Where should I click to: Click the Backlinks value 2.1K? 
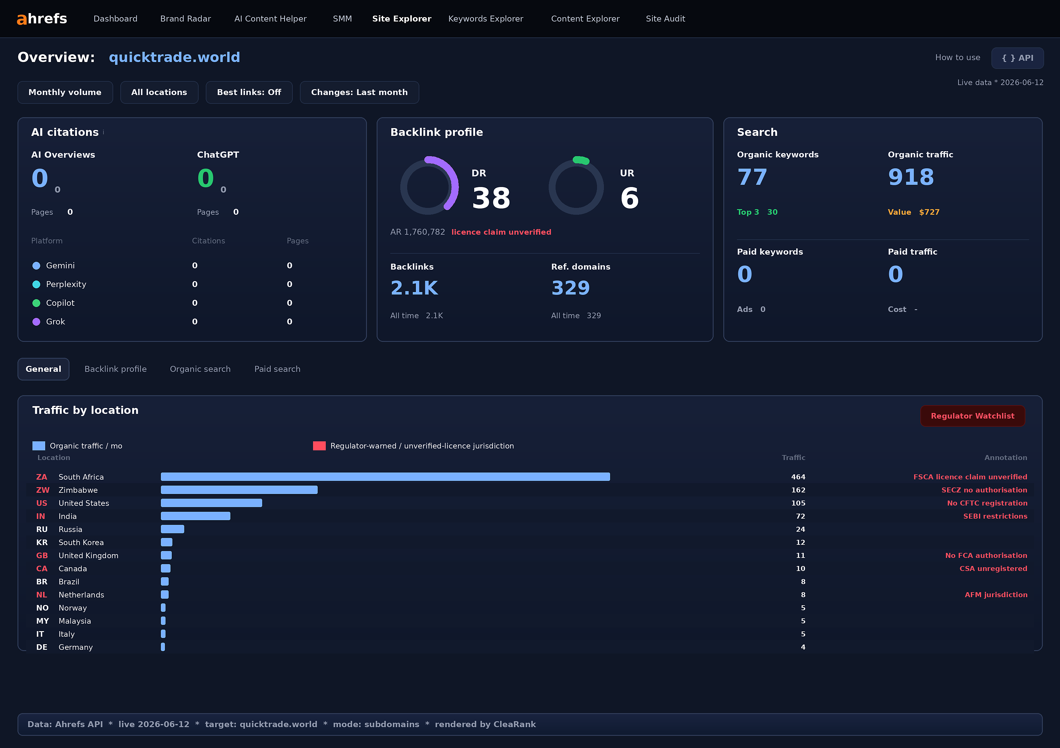(x=414, y=288)
